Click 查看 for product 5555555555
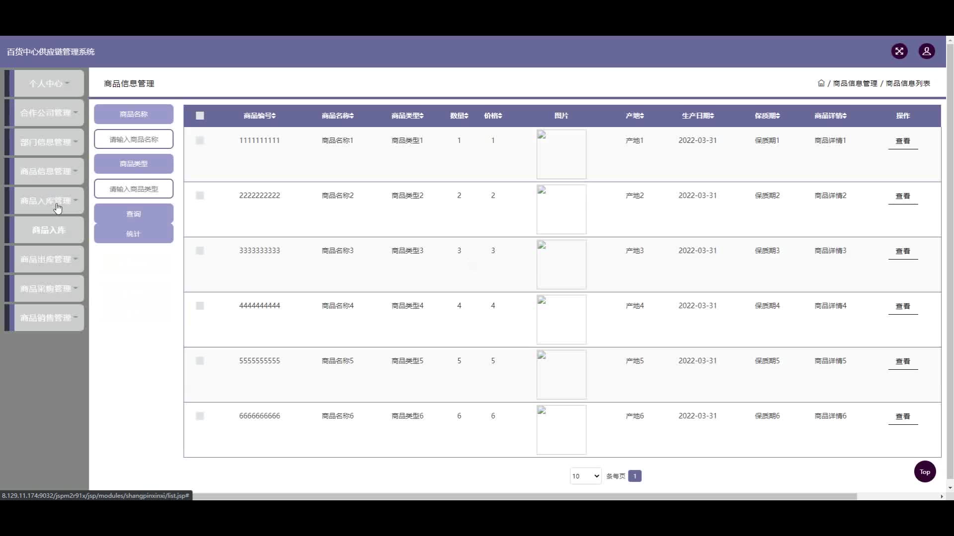The width and height of the screenshot is (954, 536). click(903, 361)
